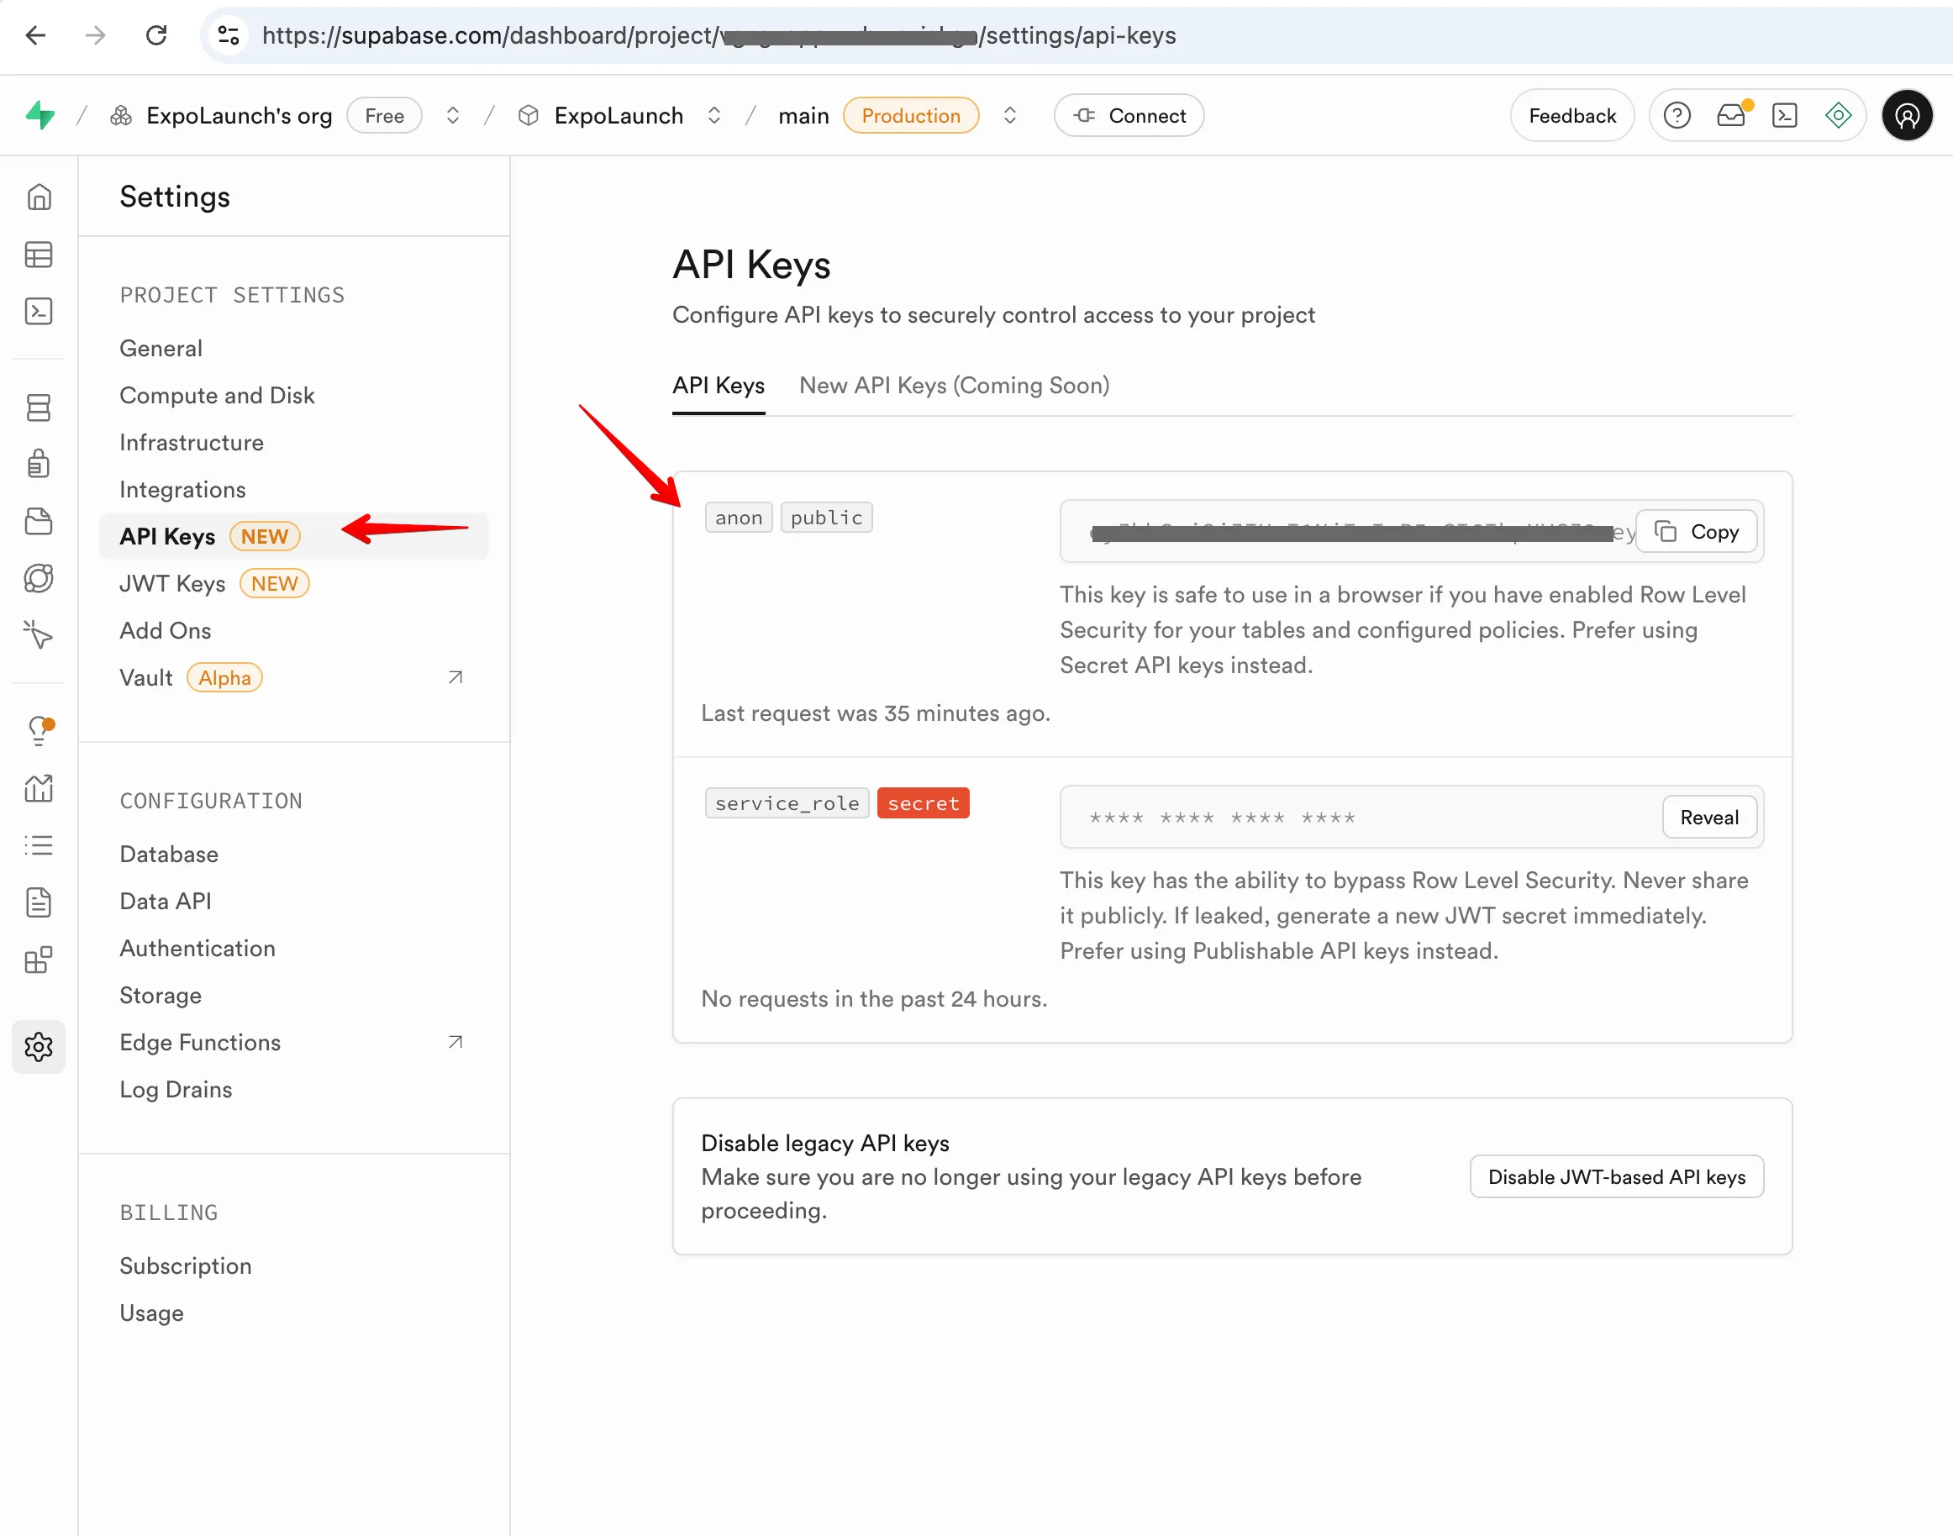Screen dimensions: 1953x1536
Task: Copy the anon public key
Action: (x=1696, y=532)
